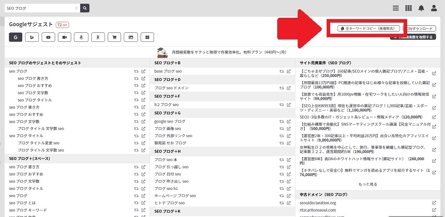Re-search icon for base ブログ seo
The image size is (445, 217).
282,71
